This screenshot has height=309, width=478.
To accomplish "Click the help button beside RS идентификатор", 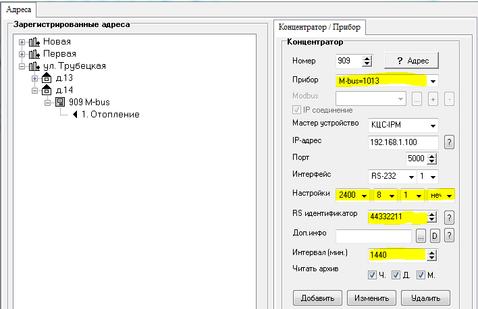I will 449,217.
